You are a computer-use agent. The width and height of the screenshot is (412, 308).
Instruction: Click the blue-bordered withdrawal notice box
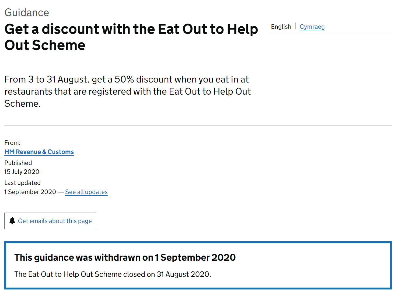pyautogui.click(x=198, y=266)
